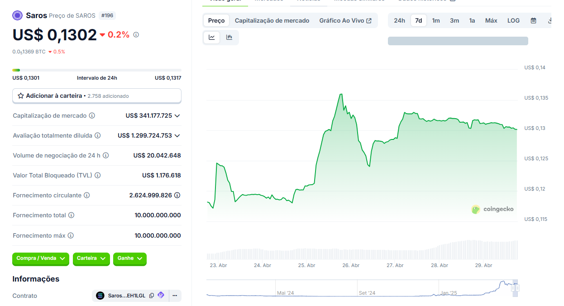Select the Capitalização de mercado chart tab
The height and width of the screenshot is (306, 564).
click(x=272, y=20)
